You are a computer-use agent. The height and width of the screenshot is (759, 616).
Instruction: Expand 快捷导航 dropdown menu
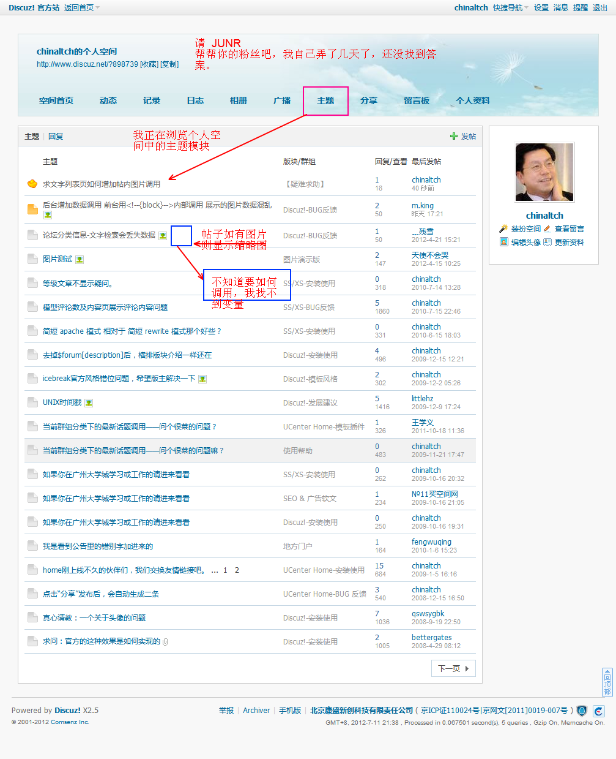click(511, 8)
